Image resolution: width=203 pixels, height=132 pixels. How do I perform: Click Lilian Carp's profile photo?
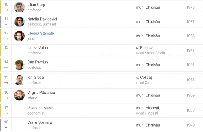[x=19, y=7]
